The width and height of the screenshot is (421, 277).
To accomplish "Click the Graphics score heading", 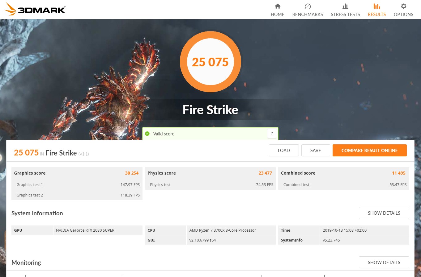I will tap(30, 173).
